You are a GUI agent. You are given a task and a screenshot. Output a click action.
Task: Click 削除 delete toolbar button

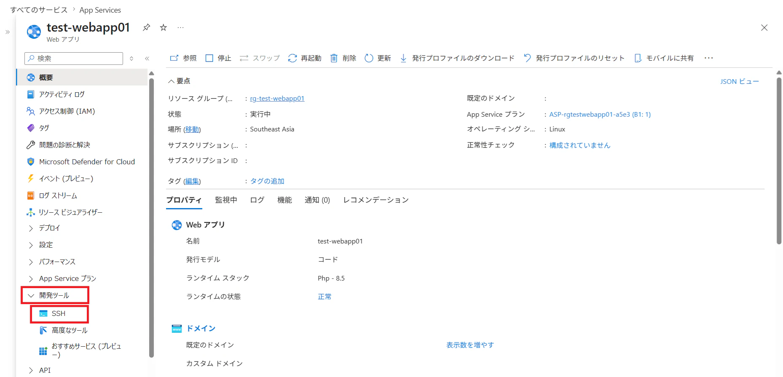click(343, 58)
